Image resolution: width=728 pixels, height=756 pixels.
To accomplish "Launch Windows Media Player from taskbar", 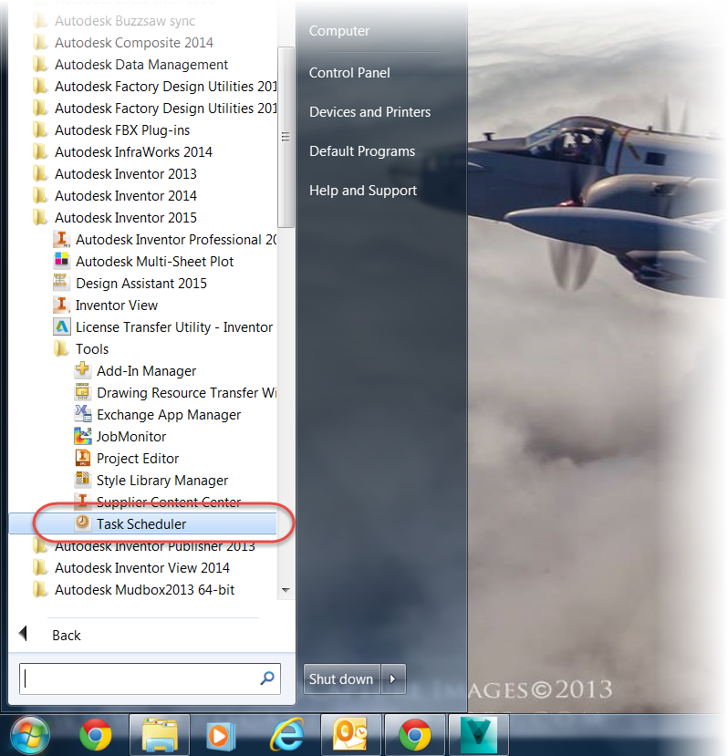I will [x=220, y=736].
